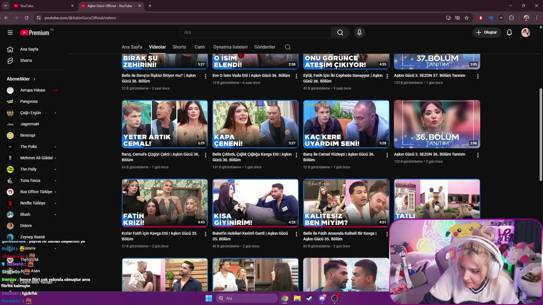543x305 pixels.
Task: Open the '36. BÖLÜM' trailer thumbnail
Action: pos(437,124)
